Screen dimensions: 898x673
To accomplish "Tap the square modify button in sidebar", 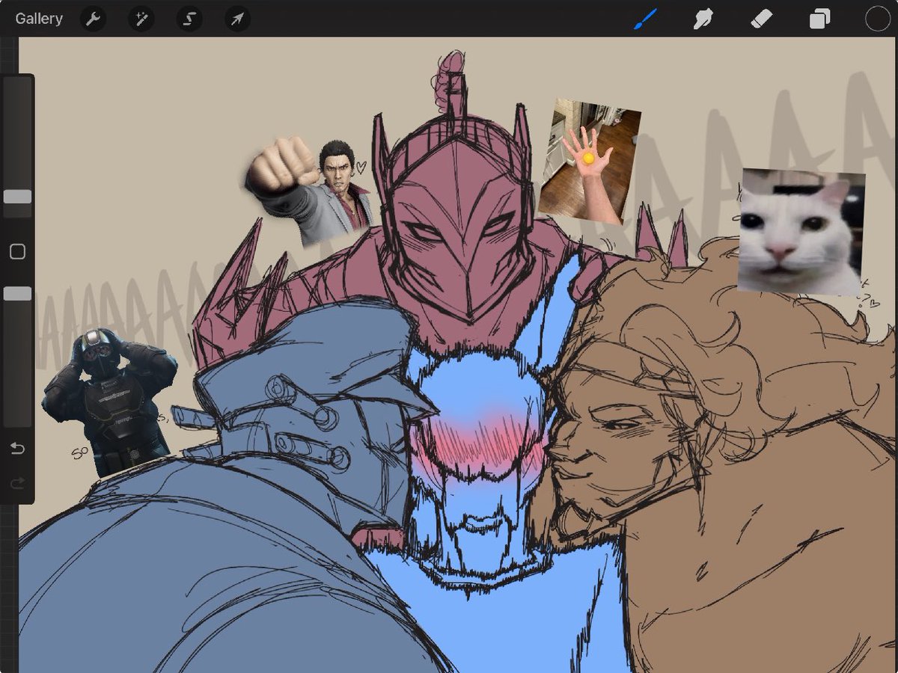I will pyautogui.click(x=17, y=251).
